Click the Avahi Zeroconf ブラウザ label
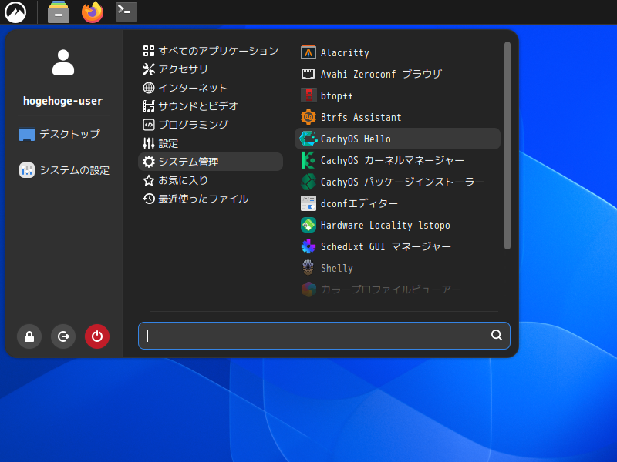The image size is (617, 462). 381,74
